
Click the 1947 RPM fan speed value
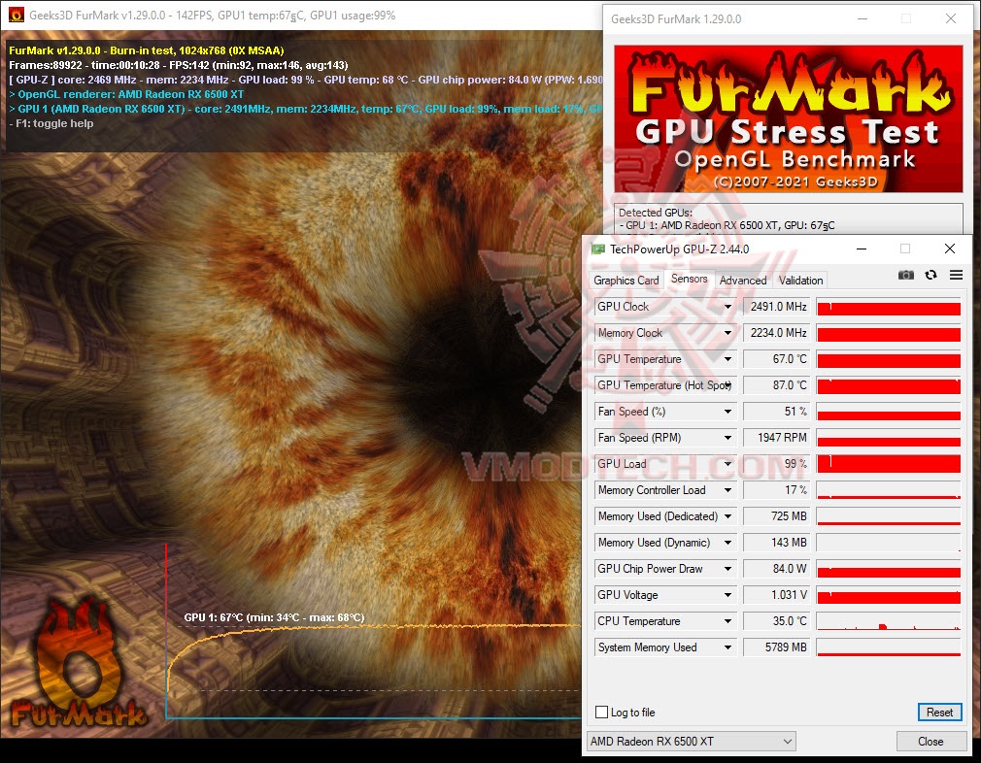coord(776,438)
